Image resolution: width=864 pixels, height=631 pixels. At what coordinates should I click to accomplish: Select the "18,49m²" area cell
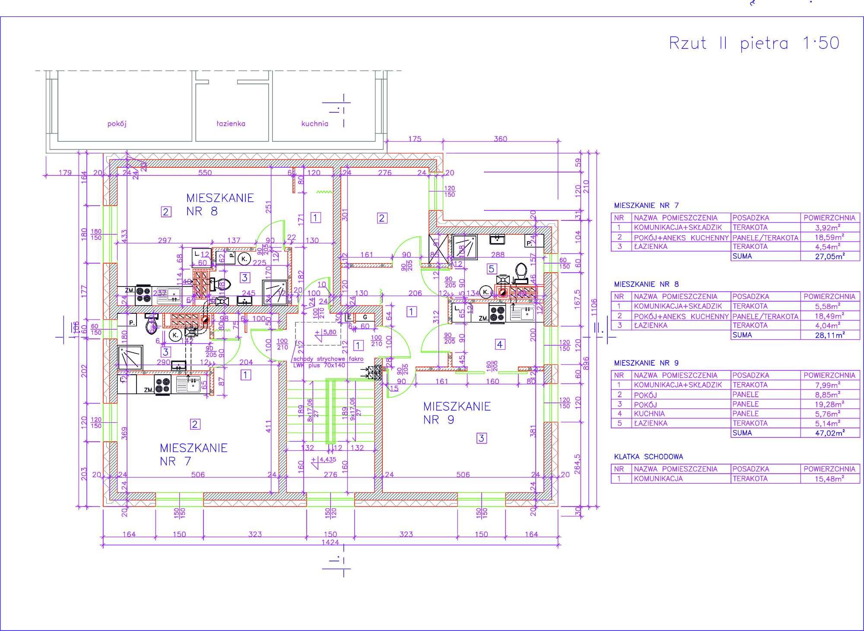829,316
